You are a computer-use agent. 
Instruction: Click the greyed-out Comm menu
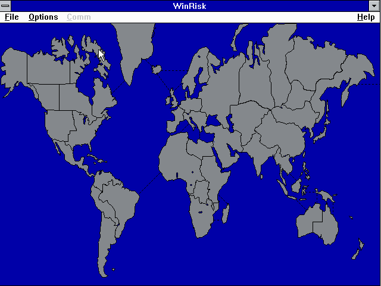click(79, 17)
